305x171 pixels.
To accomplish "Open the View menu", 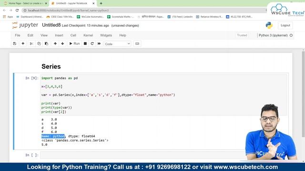I will [x=44, y=35].
